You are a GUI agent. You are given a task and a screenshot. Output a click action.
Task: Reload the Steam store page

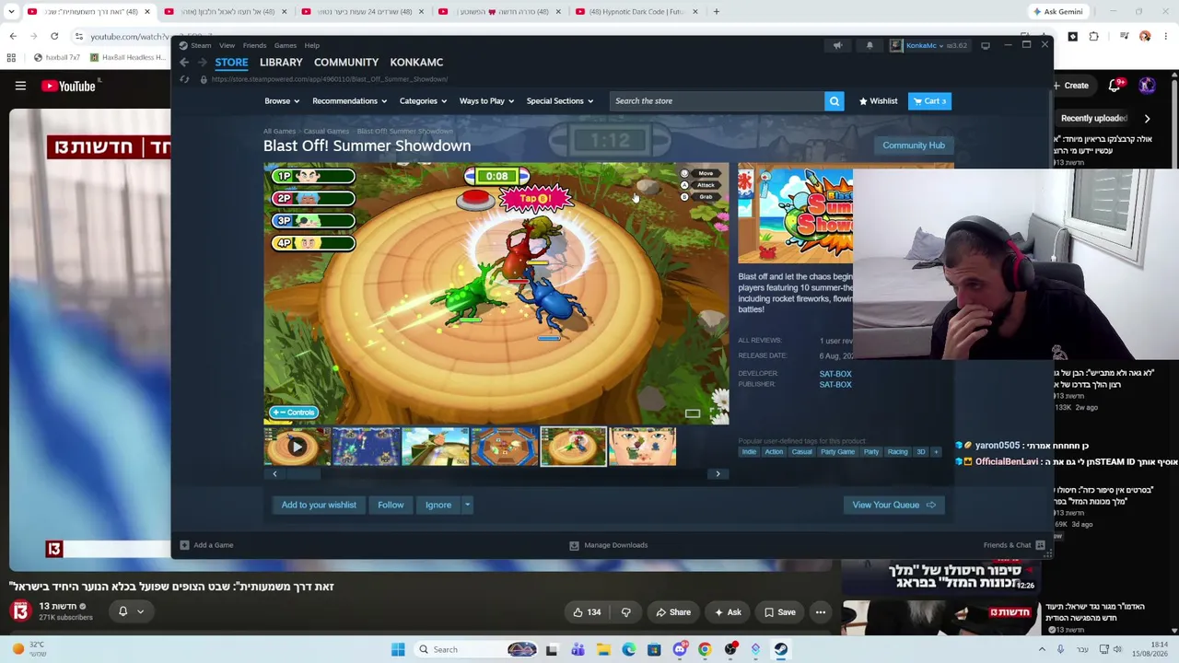(184, 79)
